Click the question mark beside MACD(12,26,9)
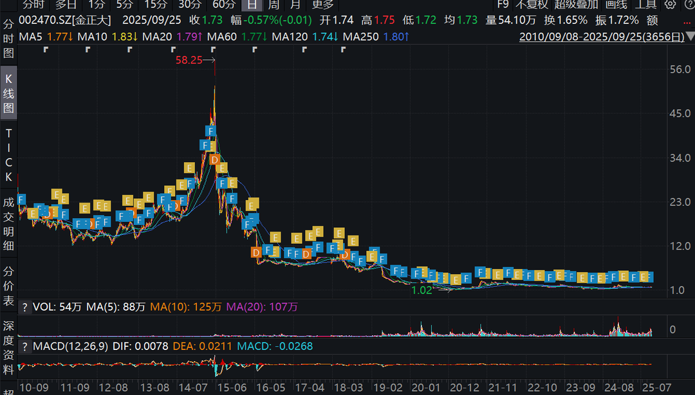 [25, 347]
